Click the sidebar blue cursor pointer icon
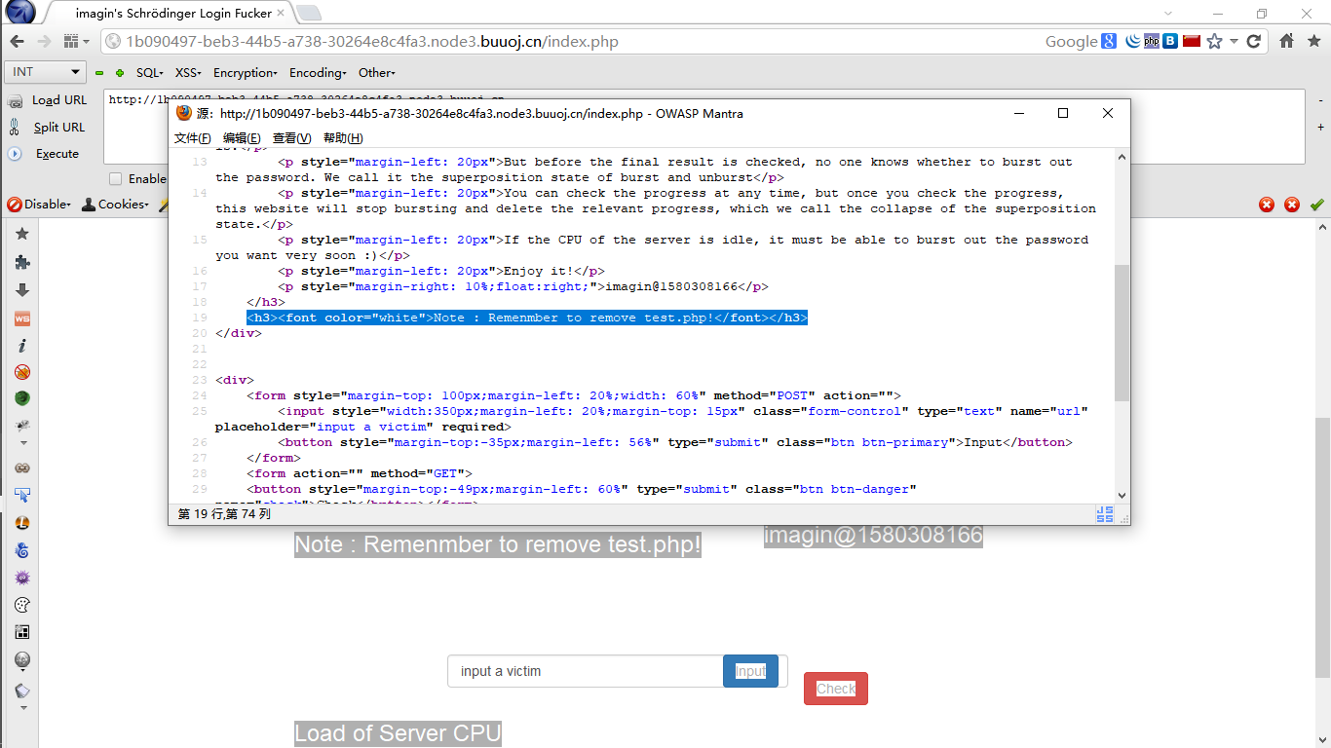 [x=22, y=495]
